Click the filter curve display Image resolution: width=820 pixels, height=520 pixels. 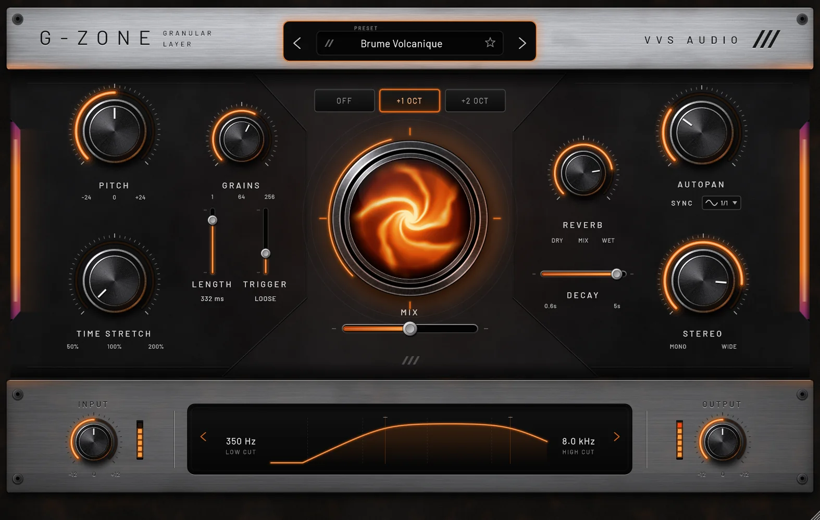click(409, 439)
